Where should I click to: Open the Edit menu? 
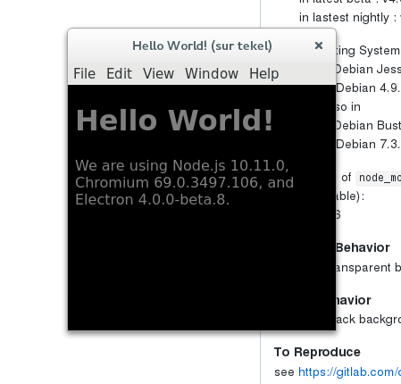[119, 73]
